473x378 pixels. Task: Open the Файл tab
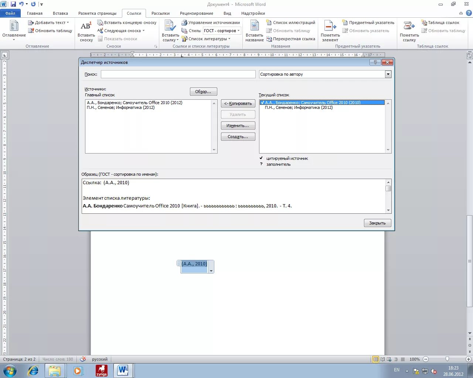(10, 13)
